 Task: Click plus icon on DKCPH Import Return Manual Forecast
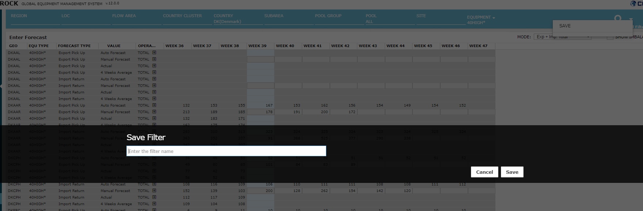click(154, 191)
